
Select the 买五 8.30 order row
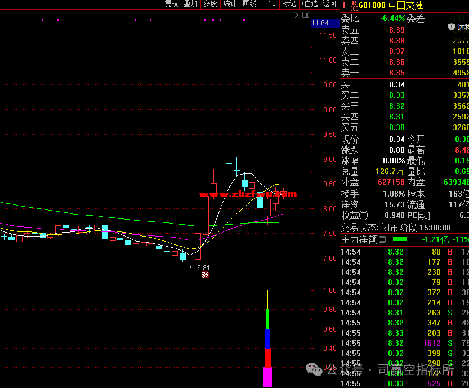405,128
